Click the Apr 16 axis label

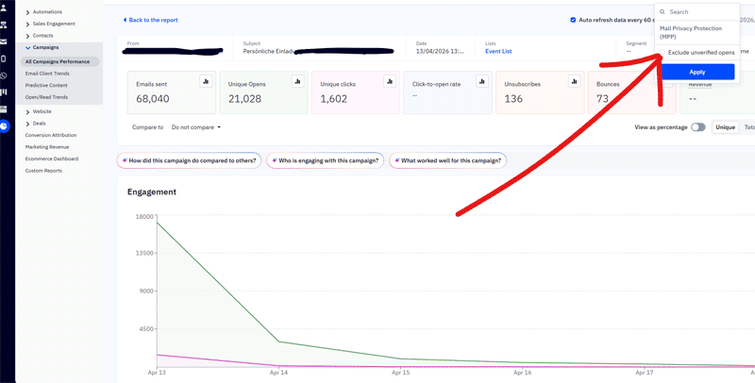[x=523, y=373]
